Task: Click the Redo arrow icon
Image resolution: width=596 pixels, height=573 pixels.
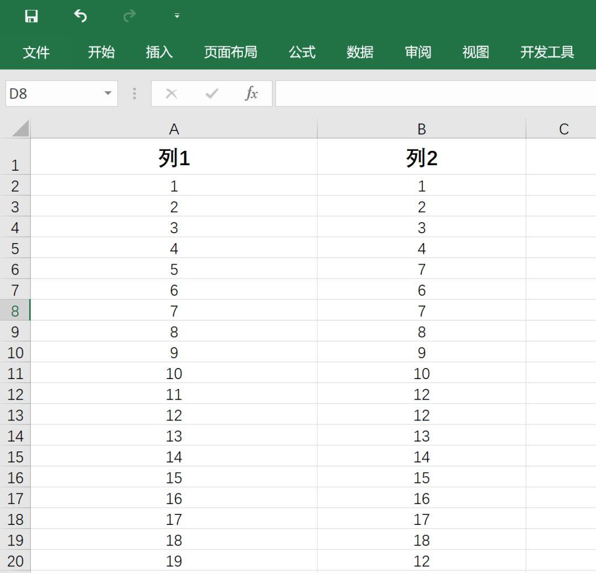Action: 130,16
